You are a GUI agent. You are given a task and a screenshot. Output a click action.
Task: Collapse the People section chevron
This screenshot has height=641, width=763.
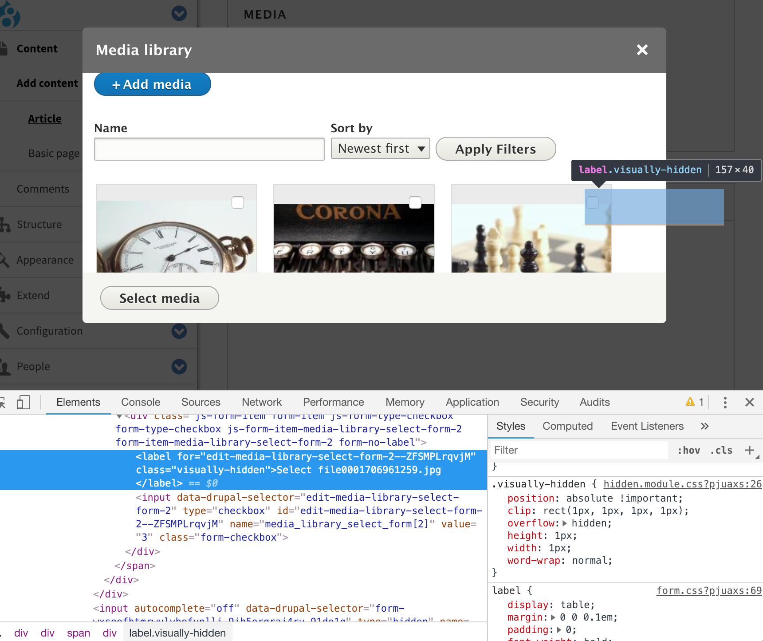click(179, 367)
